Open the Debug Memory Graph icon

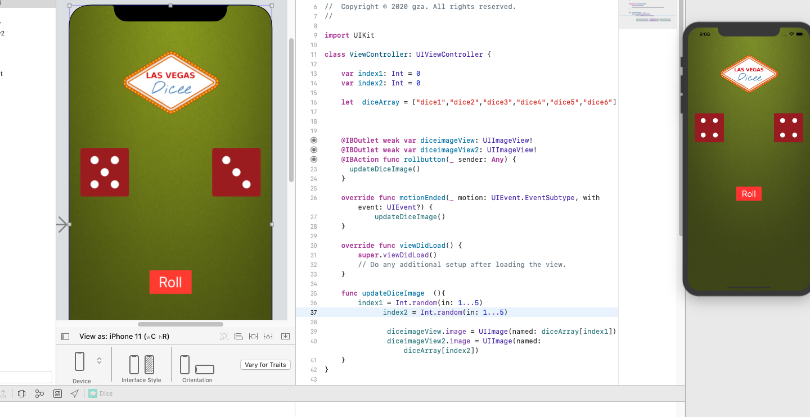click(39, 393)
